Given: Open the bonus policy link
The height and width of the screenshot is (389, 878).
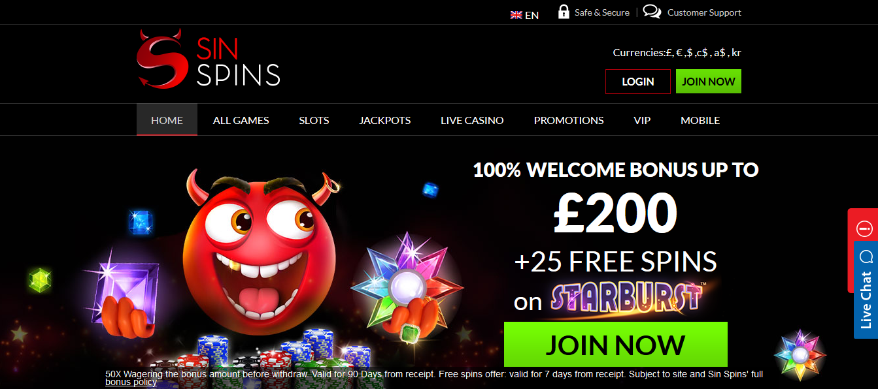Looking at the screenshot, I should pos(131,382).
